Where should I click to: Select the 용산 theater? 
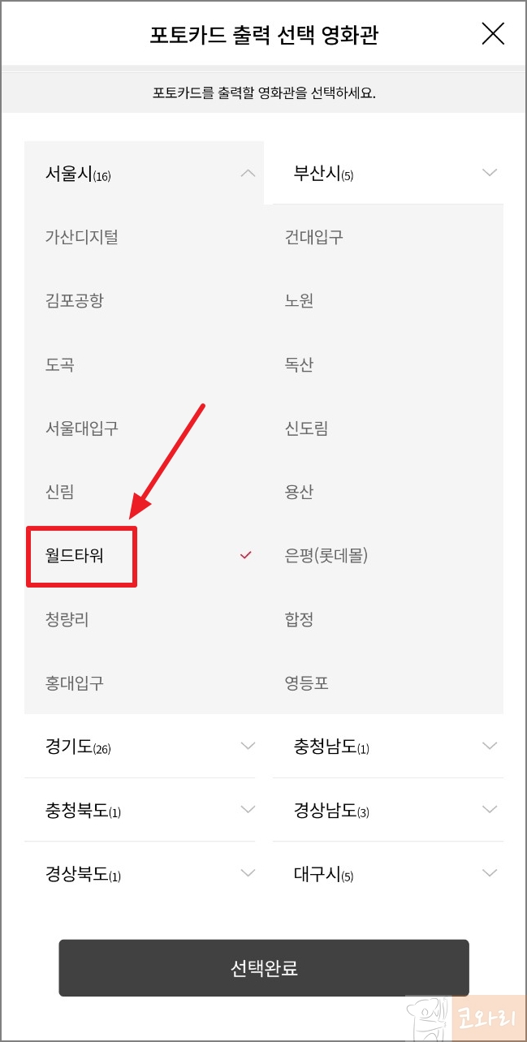pyautogui.click(x=300, y=492)
